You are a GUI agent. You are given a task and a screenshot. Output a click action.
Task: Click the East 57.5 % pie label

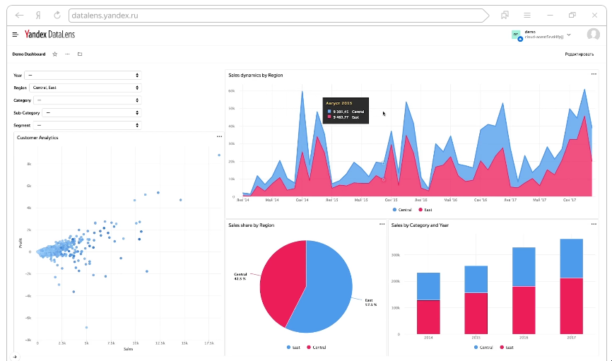click(370, 302)
